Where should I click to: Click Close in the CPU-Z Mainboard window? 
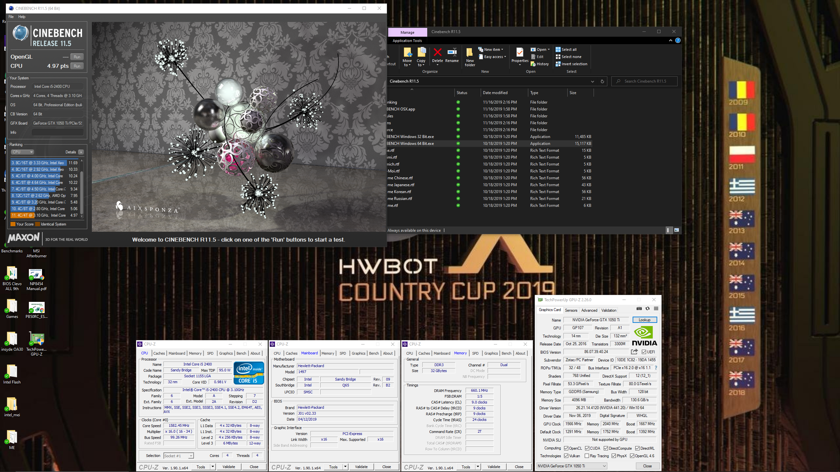tap(387, 467)
